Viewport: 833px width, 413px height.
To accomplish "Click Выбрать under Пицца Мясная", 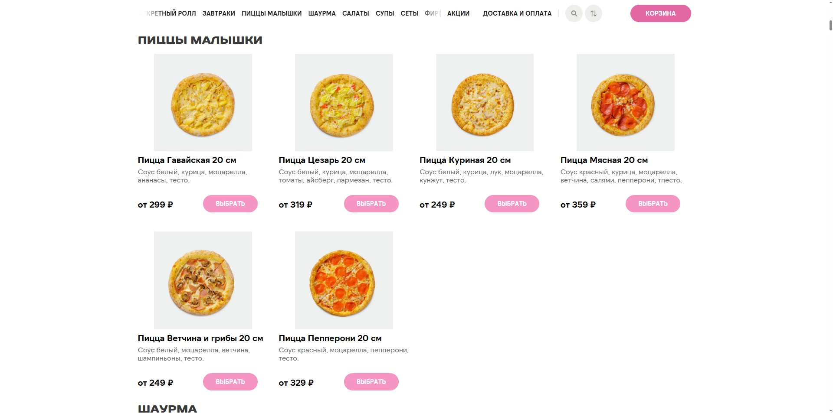I will 653,204.
